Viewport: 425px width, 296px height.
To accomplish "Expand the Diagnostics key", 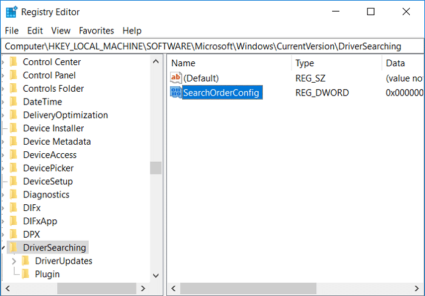I will click(2, 195).
